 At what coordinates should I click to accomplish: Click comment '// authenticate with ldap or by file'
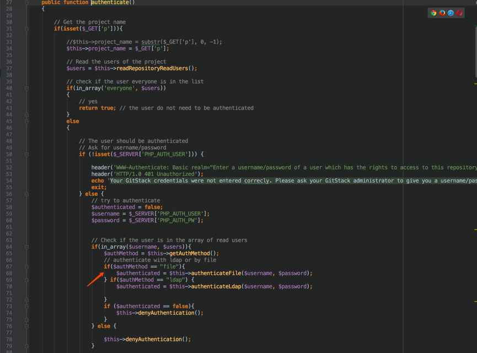click(x=160, y=260)
